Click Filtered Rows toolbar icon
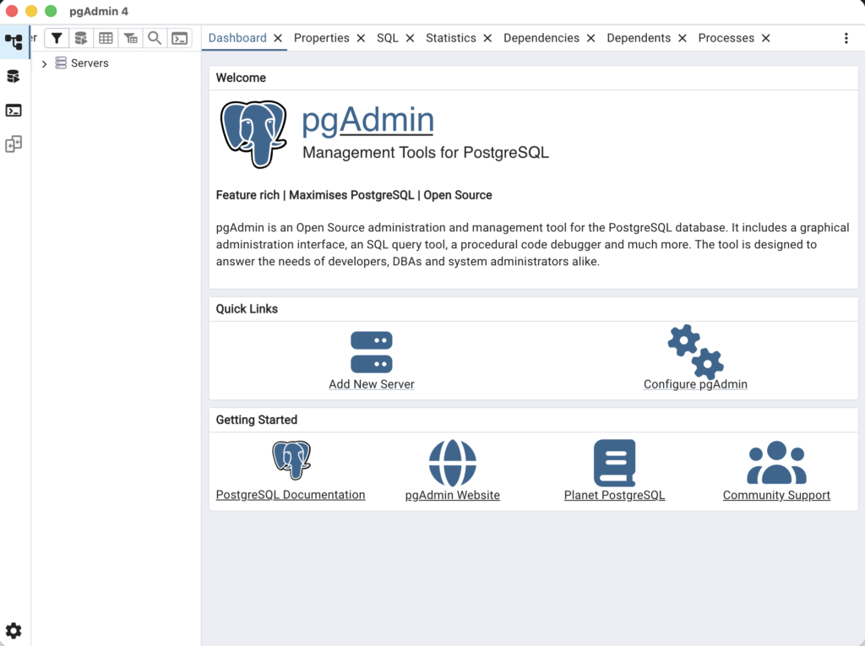865x646 pixels. click(x=130, y=38)
